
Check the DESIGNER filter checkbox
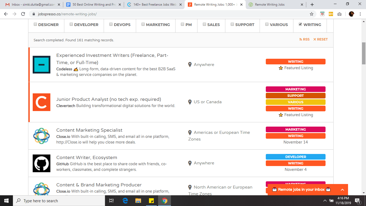[35, 24]
